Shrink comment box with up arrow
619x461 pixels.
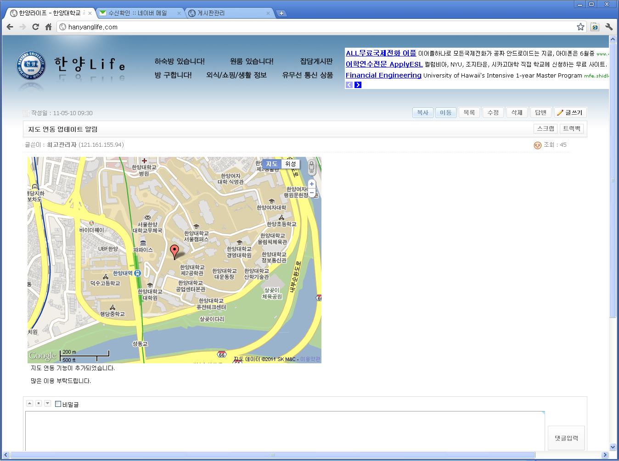pos(29,403)
